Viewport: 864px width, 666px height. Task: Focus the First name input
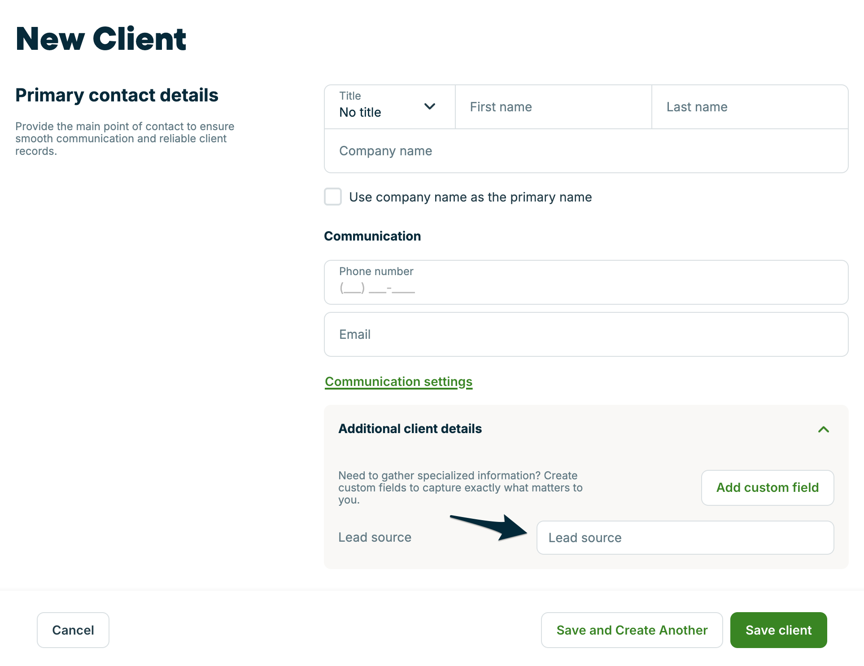click(x=553, y=107)
